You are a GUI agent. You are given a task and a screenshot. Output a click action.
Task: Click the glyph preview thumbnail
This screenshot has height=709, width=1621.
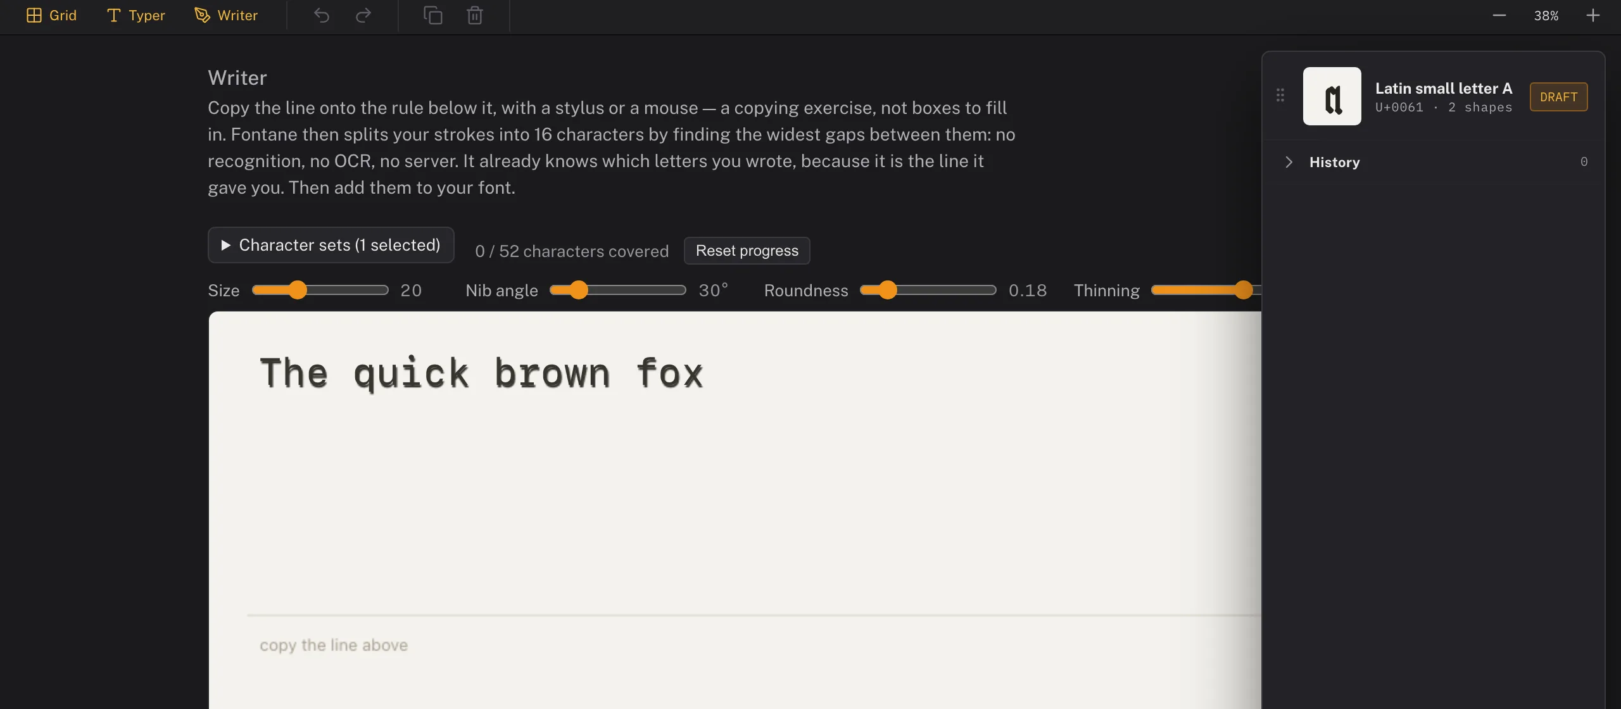pos(1332,96)
